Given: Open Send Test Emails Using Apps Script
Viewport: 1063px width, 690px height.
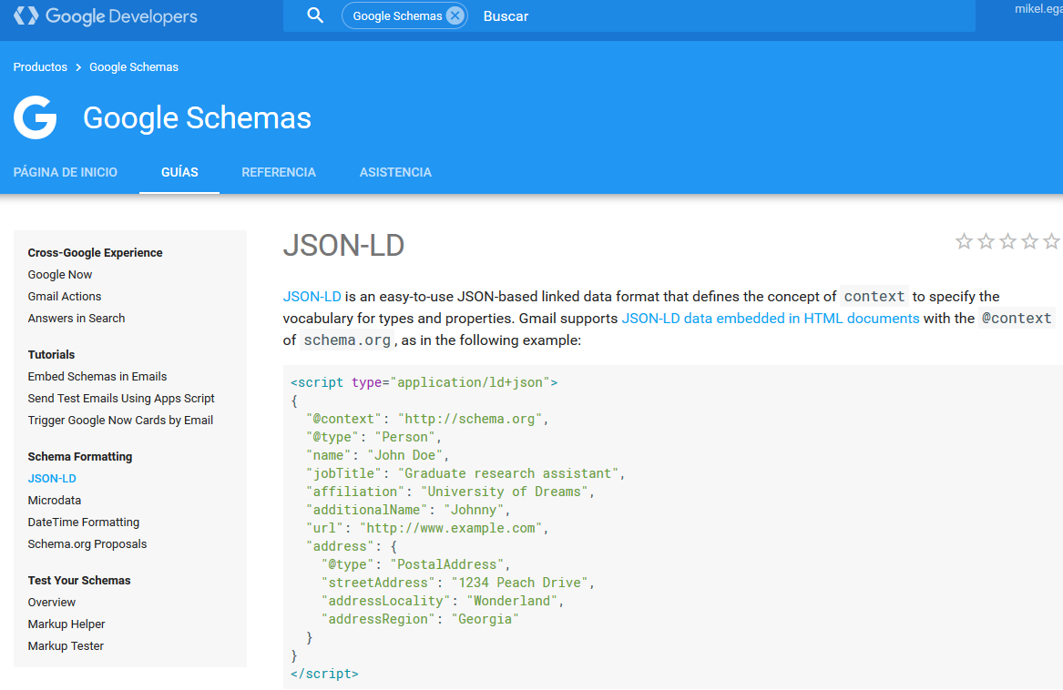Looking at the screenshot, I should 120,398.
